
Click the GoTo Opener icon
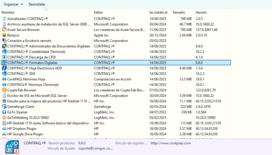pyautogui.click(x=4, y=112)
